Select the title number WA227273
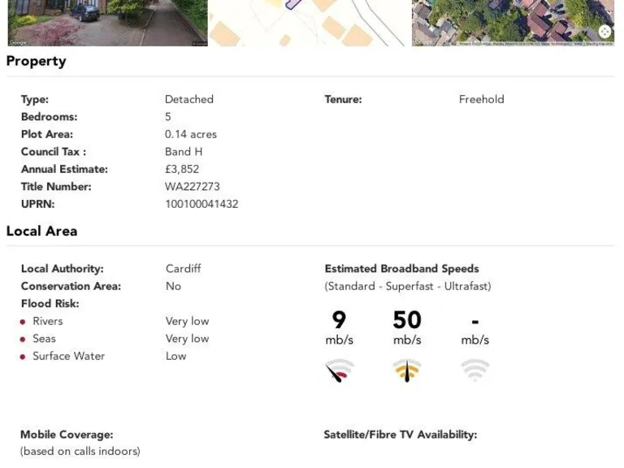 pyautogui.click(x=193, y=187)
